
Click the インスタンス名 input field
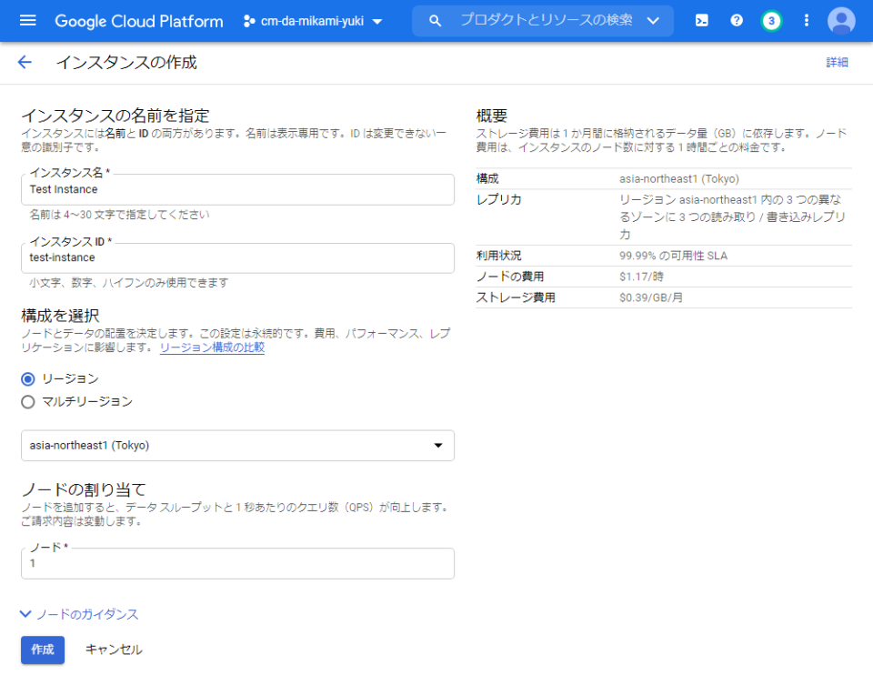237,189
